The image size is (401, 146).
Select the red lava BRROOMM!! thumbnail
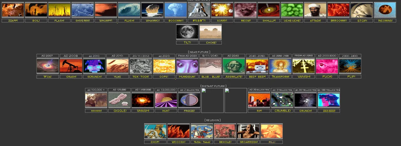tap(338, 10)
